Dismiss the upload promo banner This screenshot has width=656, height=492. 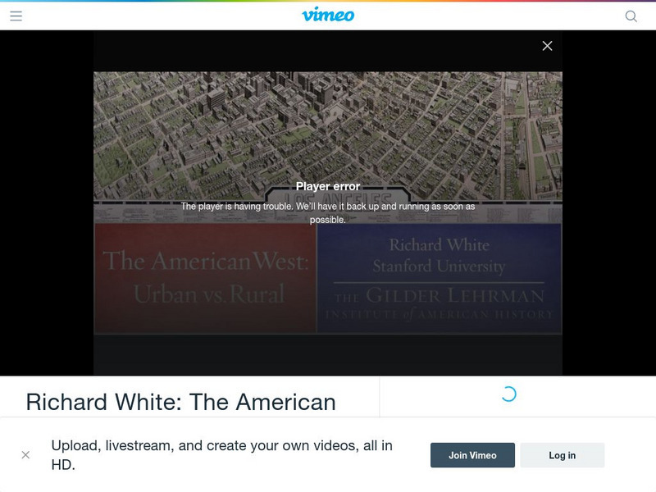pyautogui.click(x=25, y=455)
